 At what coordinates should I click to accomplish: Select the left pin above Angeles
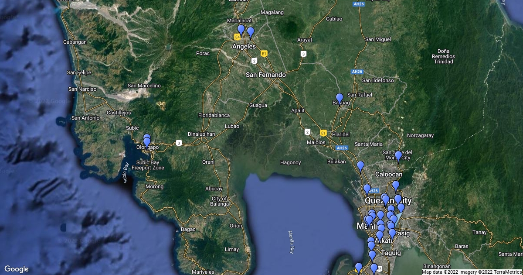pyautogui.click(x=241, y=30)
